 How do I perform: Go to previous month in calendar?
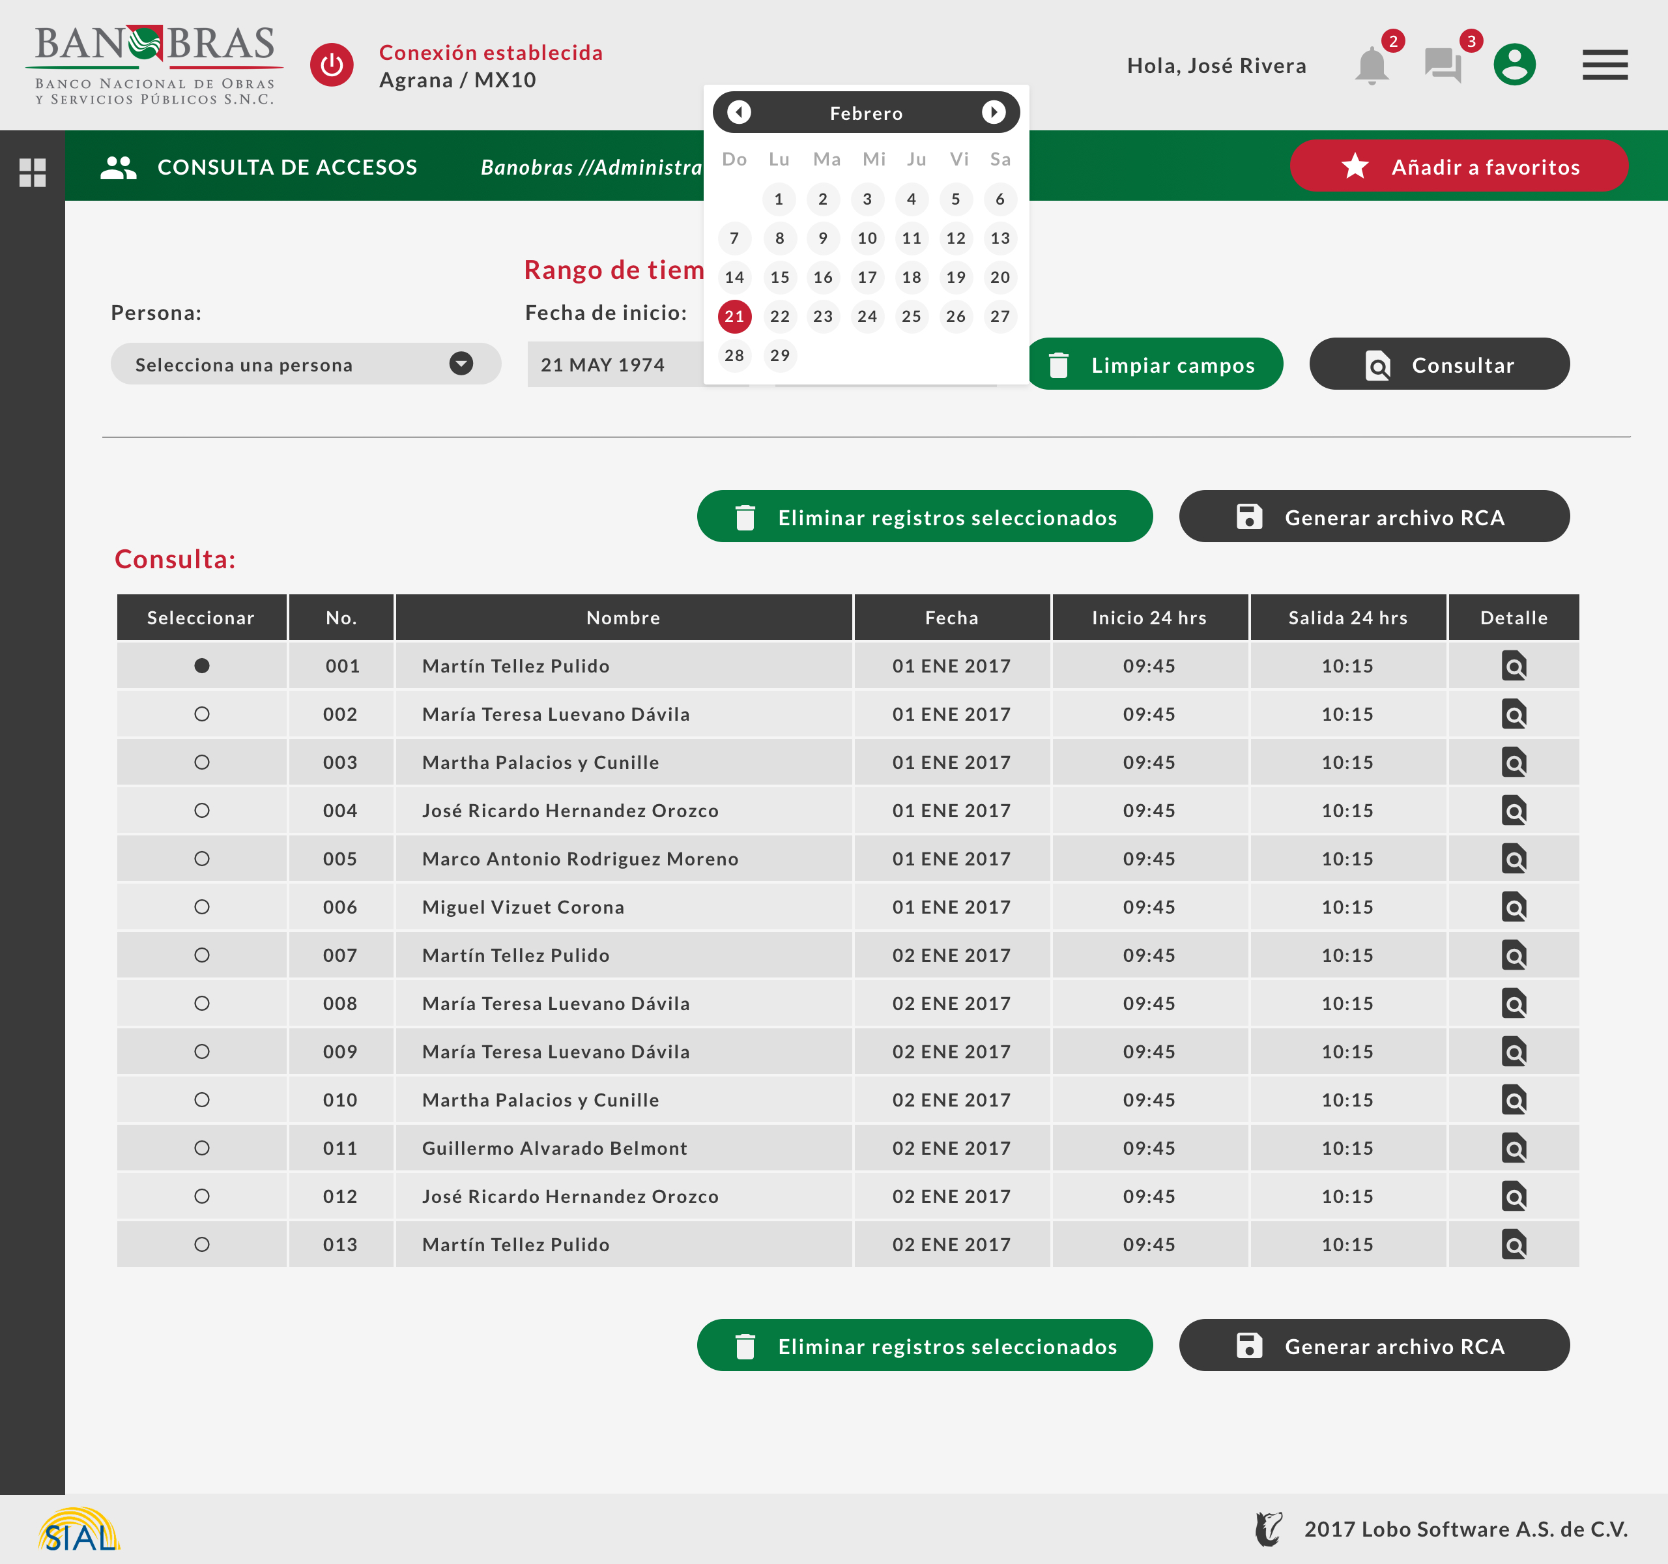coord(738,113)
